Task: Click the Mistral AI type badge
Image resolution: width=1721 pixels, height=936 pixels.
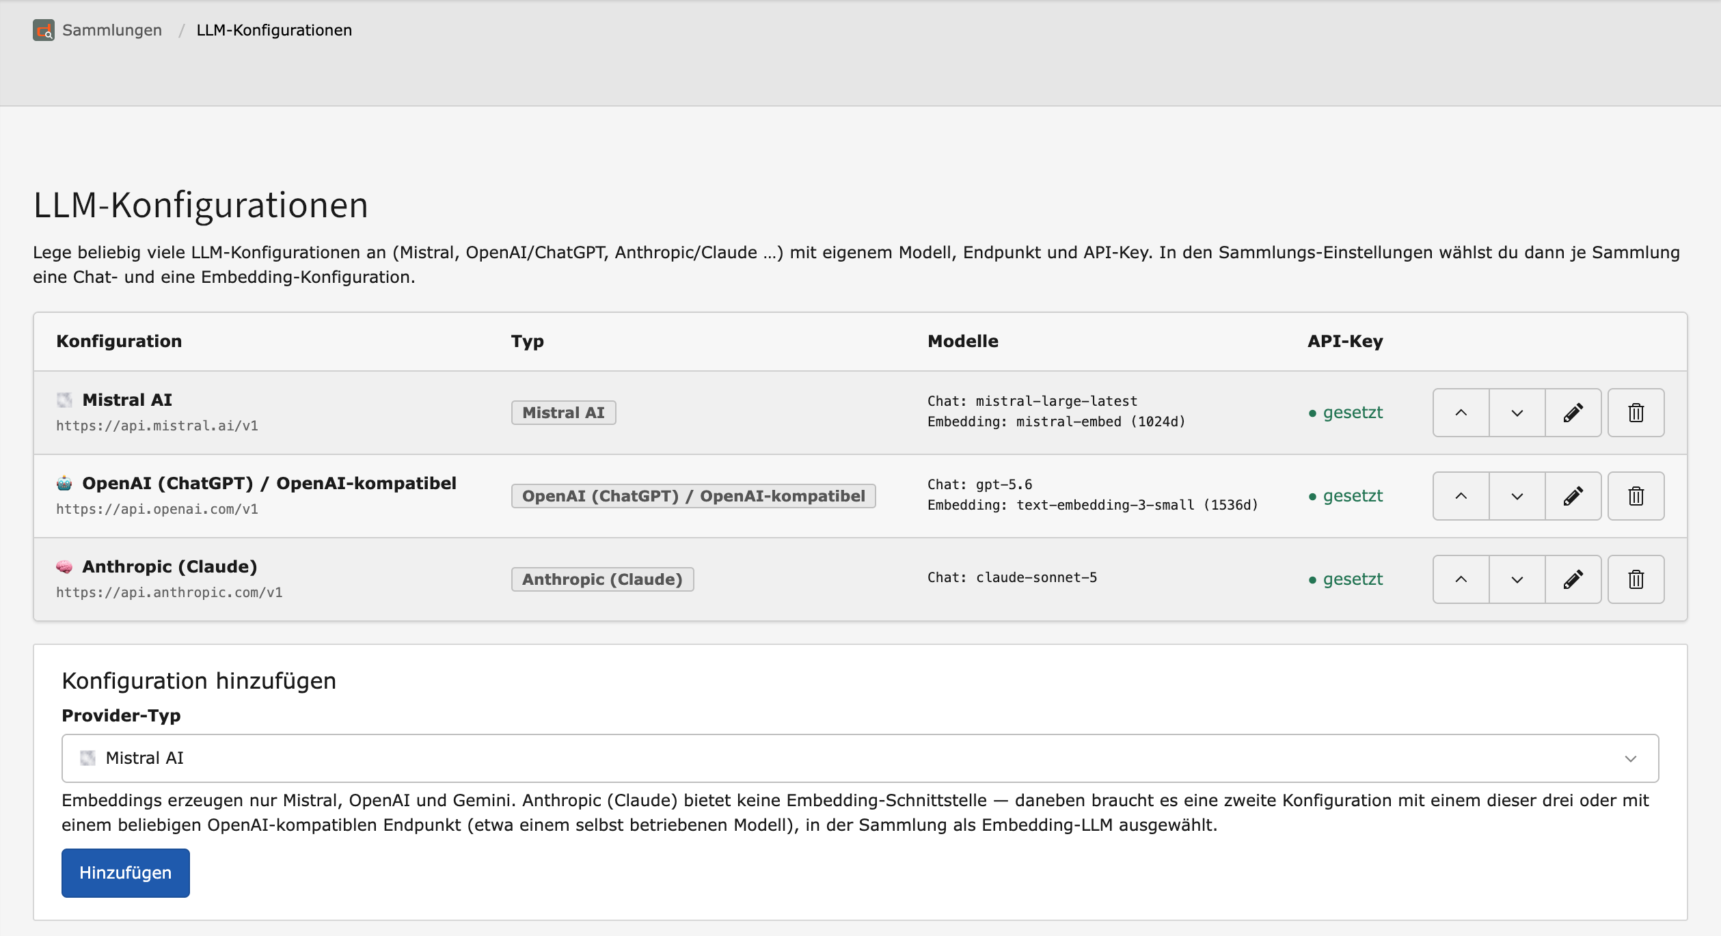Action: click(x=564, y=413)
